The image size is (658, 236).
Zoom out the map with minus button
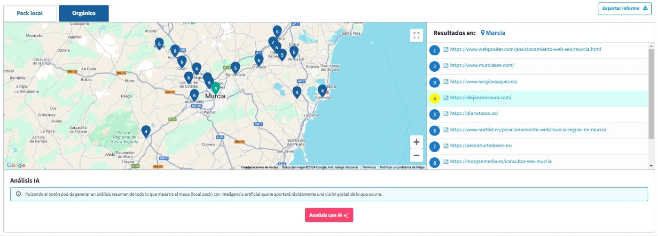416,156
